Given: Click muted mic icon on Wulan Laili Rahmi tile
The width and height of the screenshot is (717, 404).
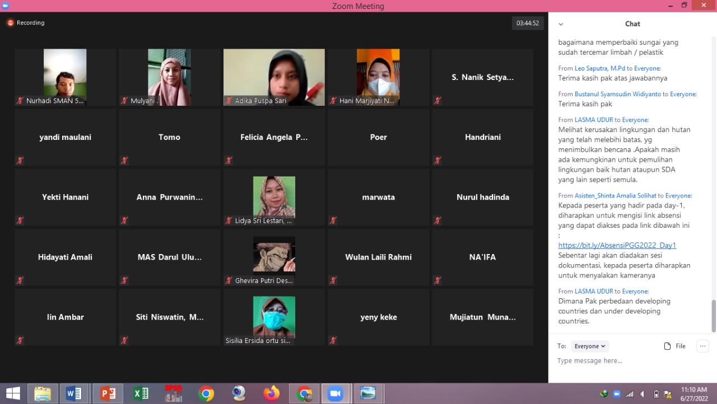Looking at the screenshot, I should [x=333, y=280].
